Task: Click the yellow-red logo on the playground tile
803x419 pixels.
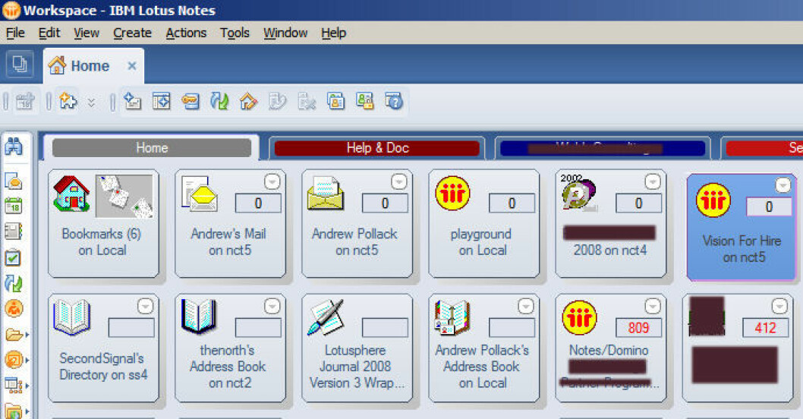Action: pos(452,193)
